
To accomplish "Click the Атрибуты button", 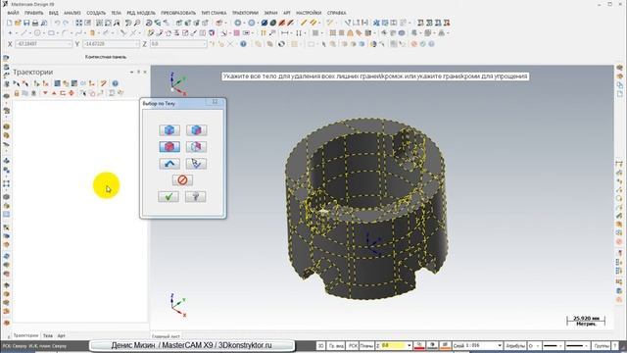I will (x=515, y=345).
